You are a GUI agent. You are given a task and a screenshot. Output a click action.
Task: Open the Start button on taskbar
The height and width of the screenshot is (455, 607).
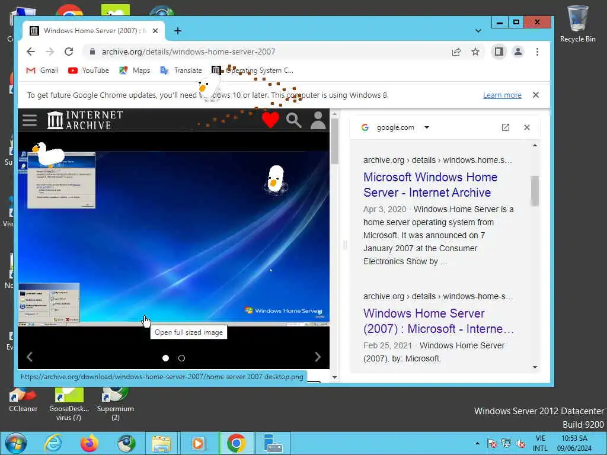[x=15, y=443]
